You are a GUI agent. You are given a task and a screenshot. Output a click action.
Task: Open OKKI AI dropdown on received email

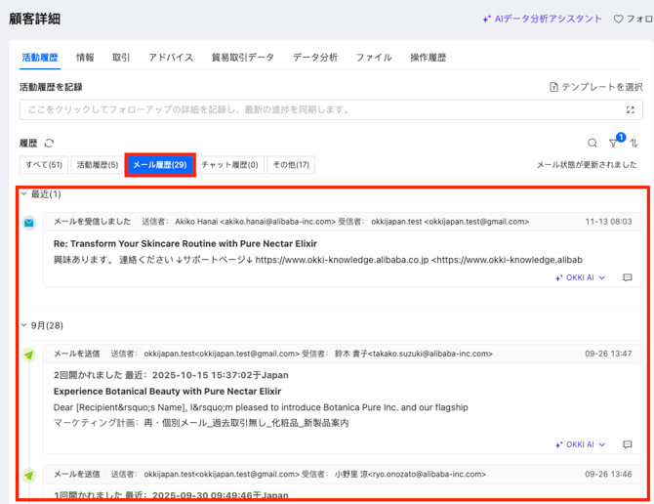coord(581,278)
